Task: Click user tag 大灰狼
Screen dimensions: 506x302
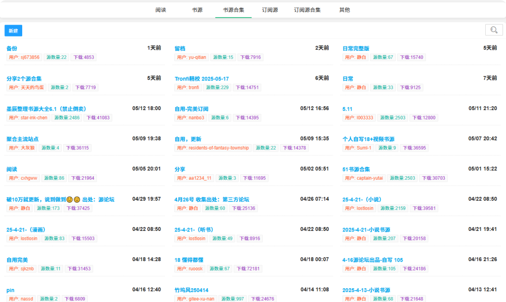Action: click(x=22, y=148)
